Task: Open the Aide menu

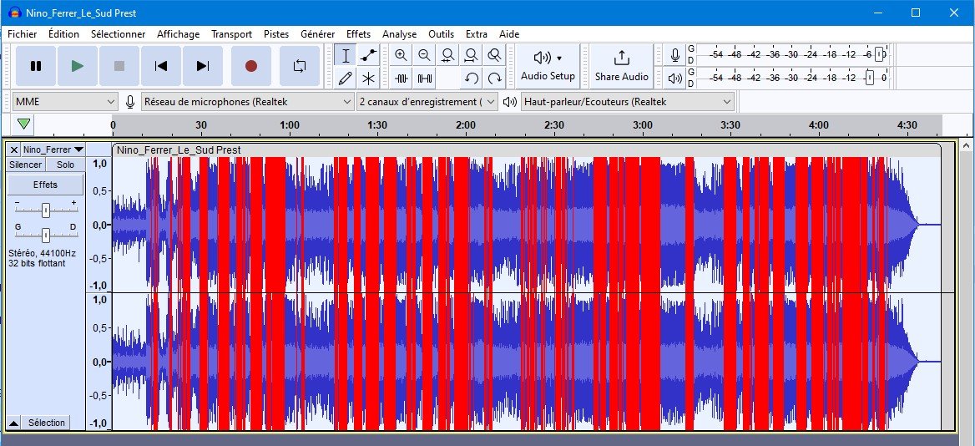Action: click(508, 34)
